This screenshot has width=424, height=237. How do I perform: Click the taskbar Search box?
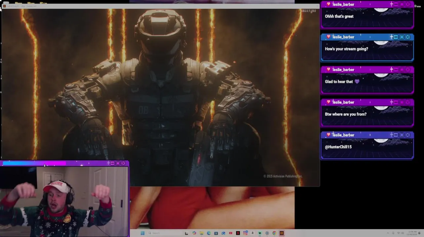(165, 233)
